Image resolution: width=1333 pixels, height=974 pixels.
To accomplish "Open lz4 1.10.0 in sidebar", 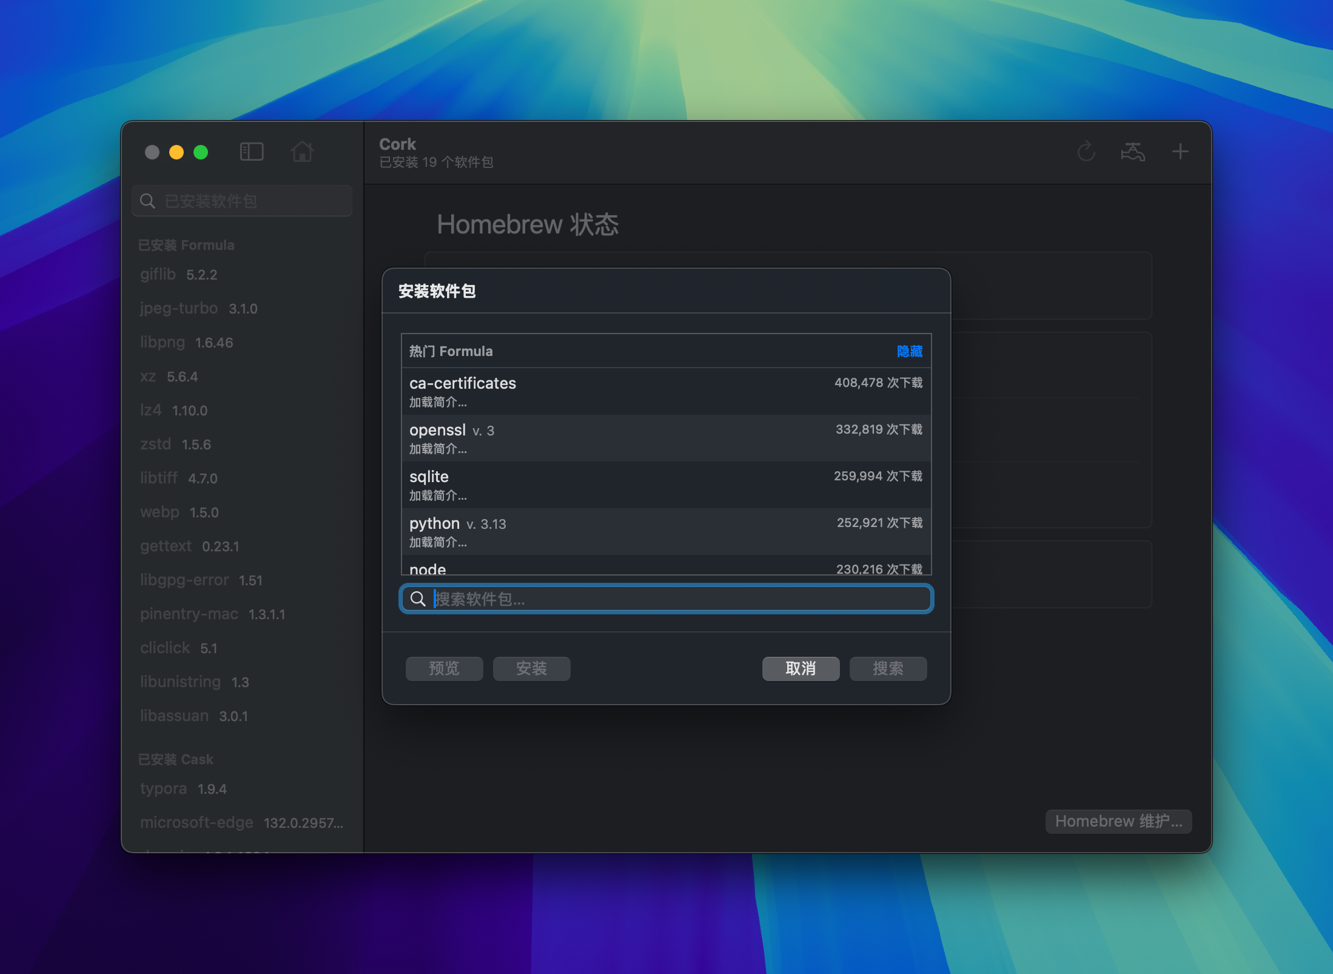I will click(242, 411).
